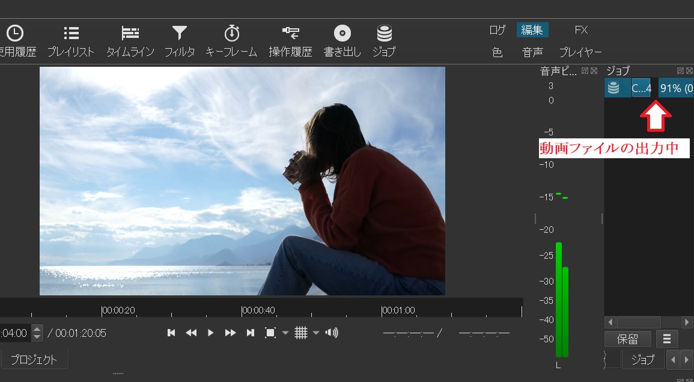The image size is (694, 382).
Task: Show the タイムライン panel
Action: (x=130, y=42)
